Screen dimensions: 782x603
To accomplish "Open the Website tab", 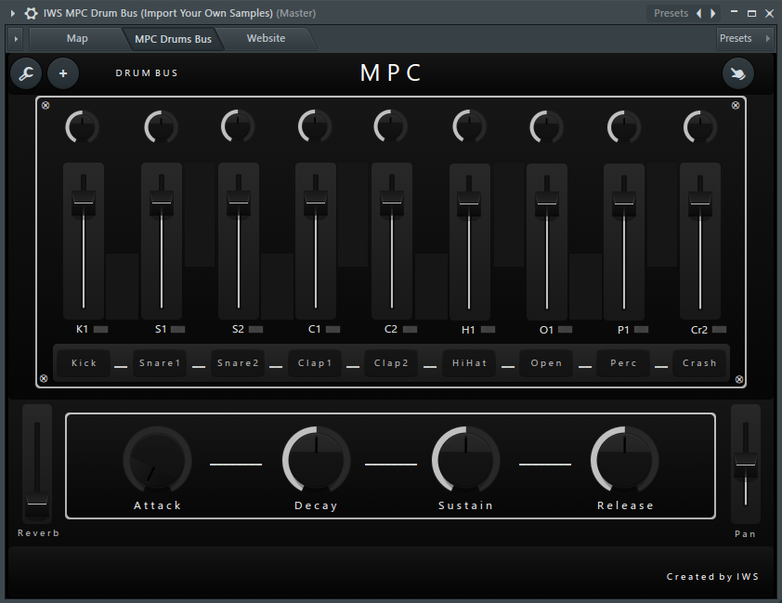I will pyautogui.click(x=267, y=38).
